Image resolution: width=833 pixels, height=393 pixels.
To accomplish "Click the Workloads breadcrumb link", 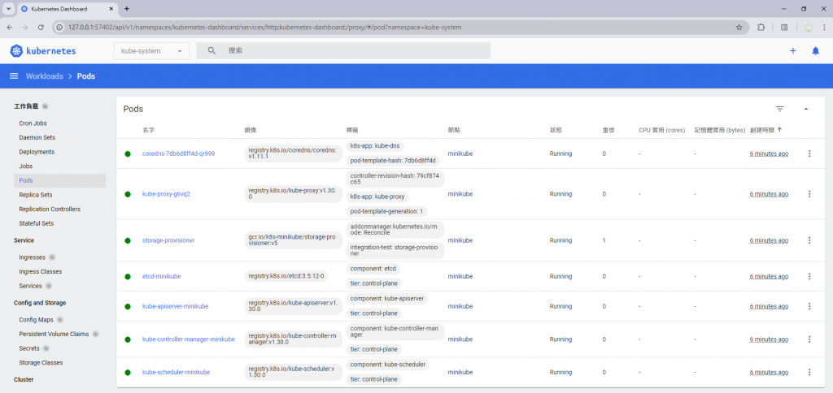I will pos(45,76).
